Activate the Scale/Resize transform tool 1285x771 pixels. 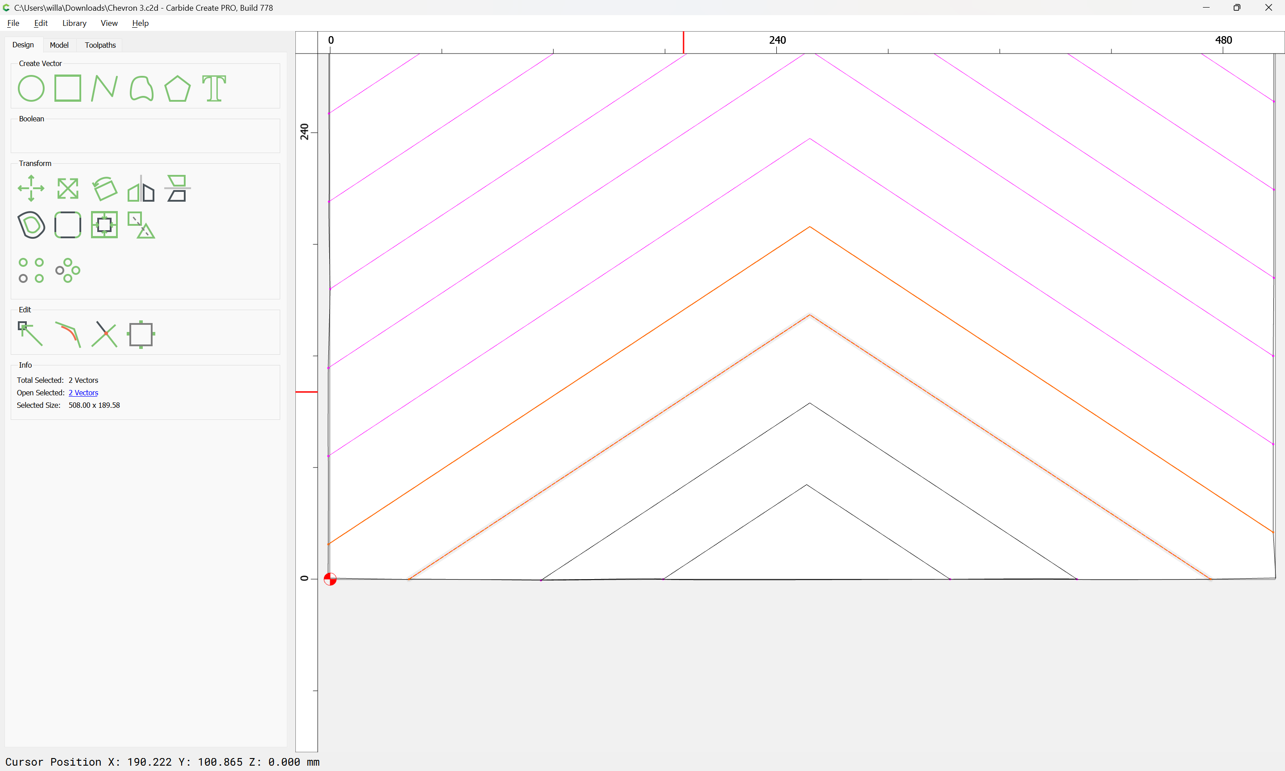click(68, 188)
